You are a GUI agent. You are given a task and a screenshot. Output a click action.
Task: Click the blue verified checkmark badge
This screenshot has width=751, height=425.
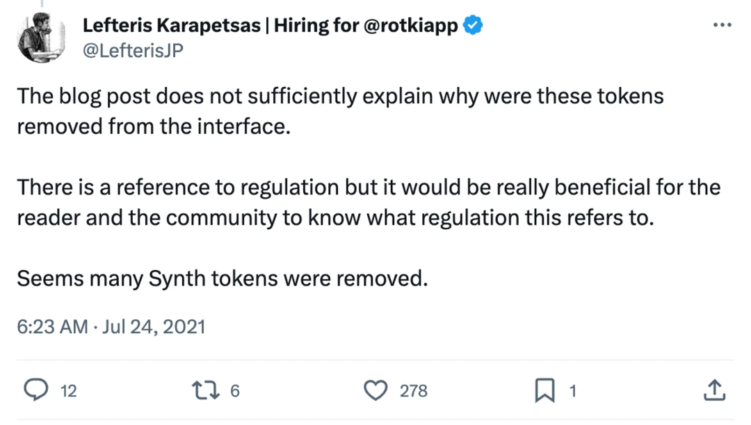pos(474,26)
